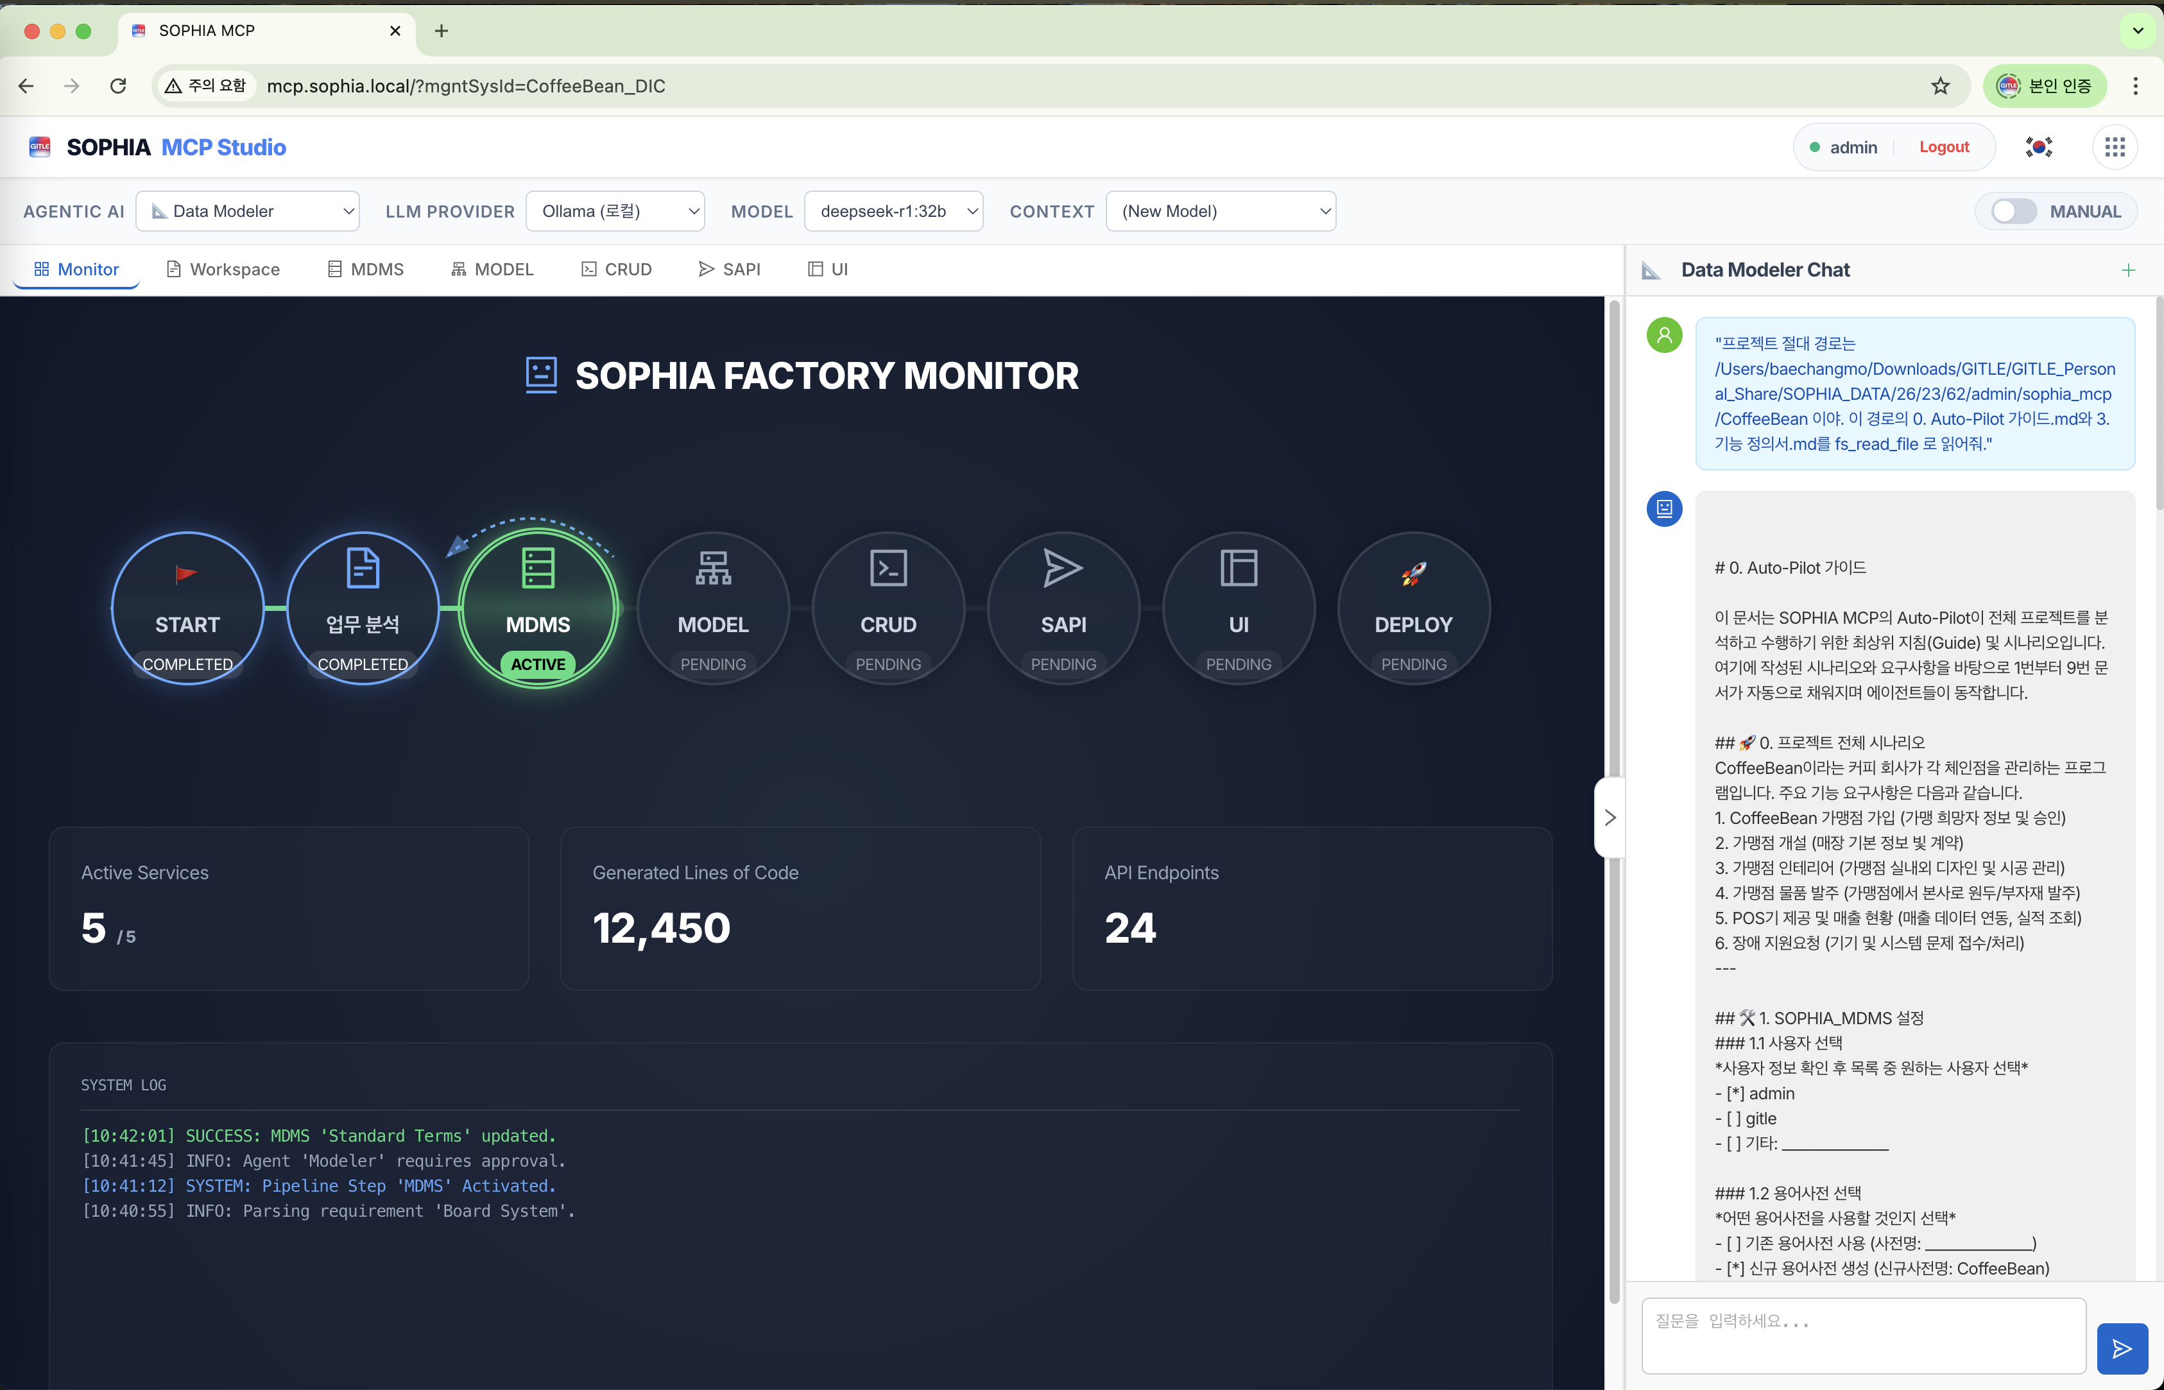Open the UI tab
The width and height of the screenshot is (2164, 1390).
827,269
